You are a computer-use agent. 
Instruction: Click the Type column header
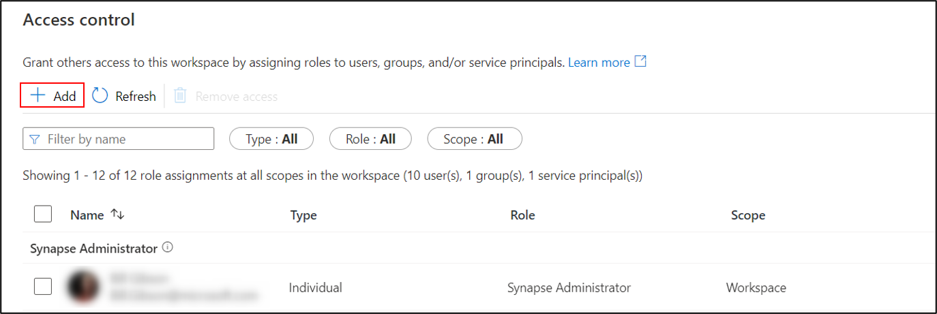coord(303,215)
